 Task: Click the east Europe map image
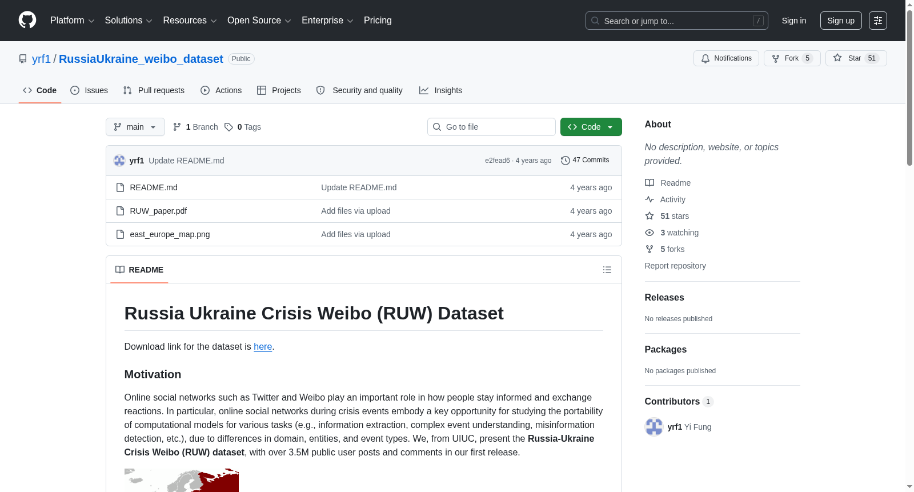tap(182, 481)
